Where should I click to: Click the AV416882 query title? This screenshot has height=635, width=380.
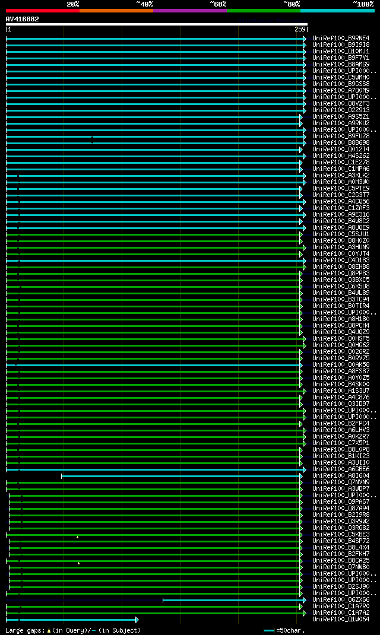[x=23, y=19]
